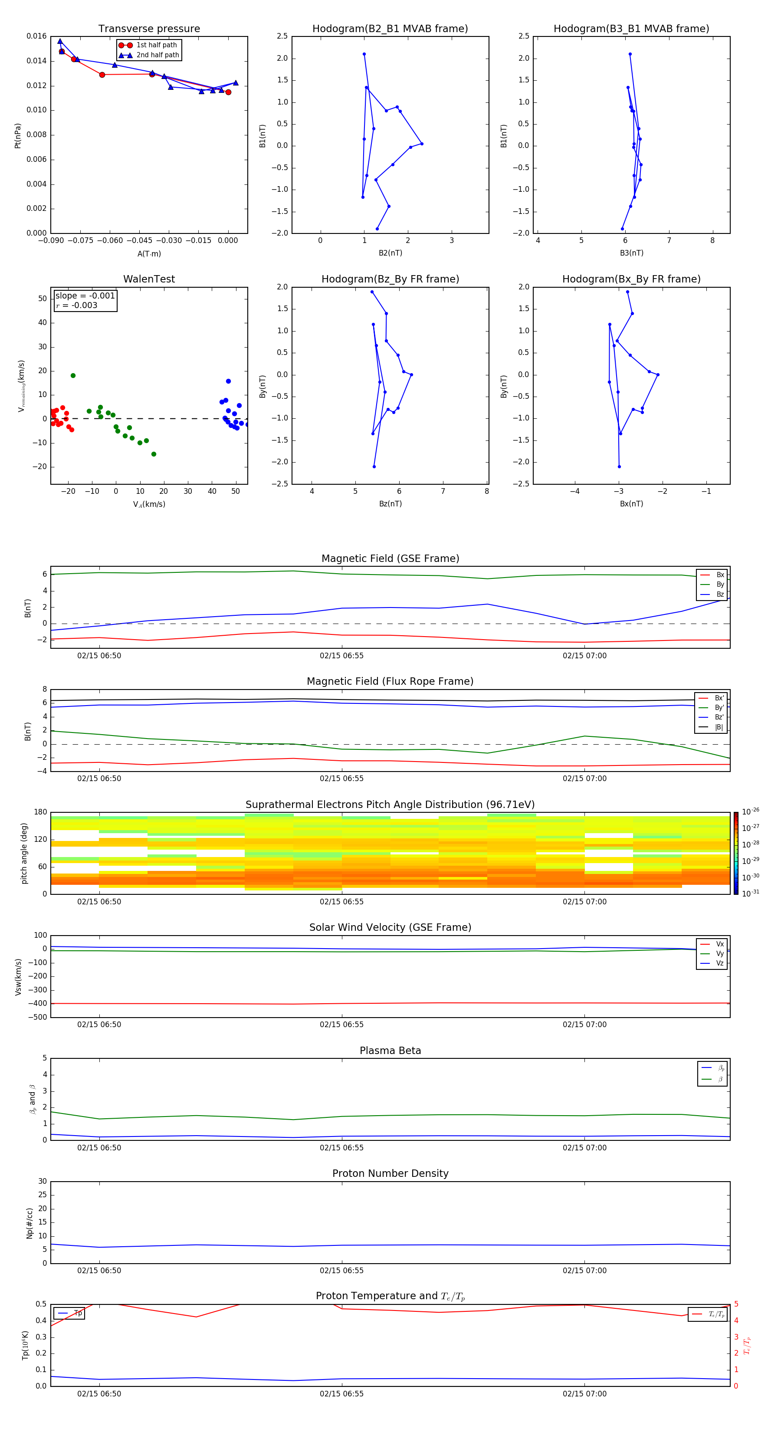Click the 'Transverse pressure' plot title
This screenshot has width=781, height=1432.
click(149, 29)
